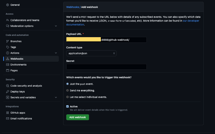215x134 pixels.
Task: Click the Branches git-branch icon
Action: 7,41
